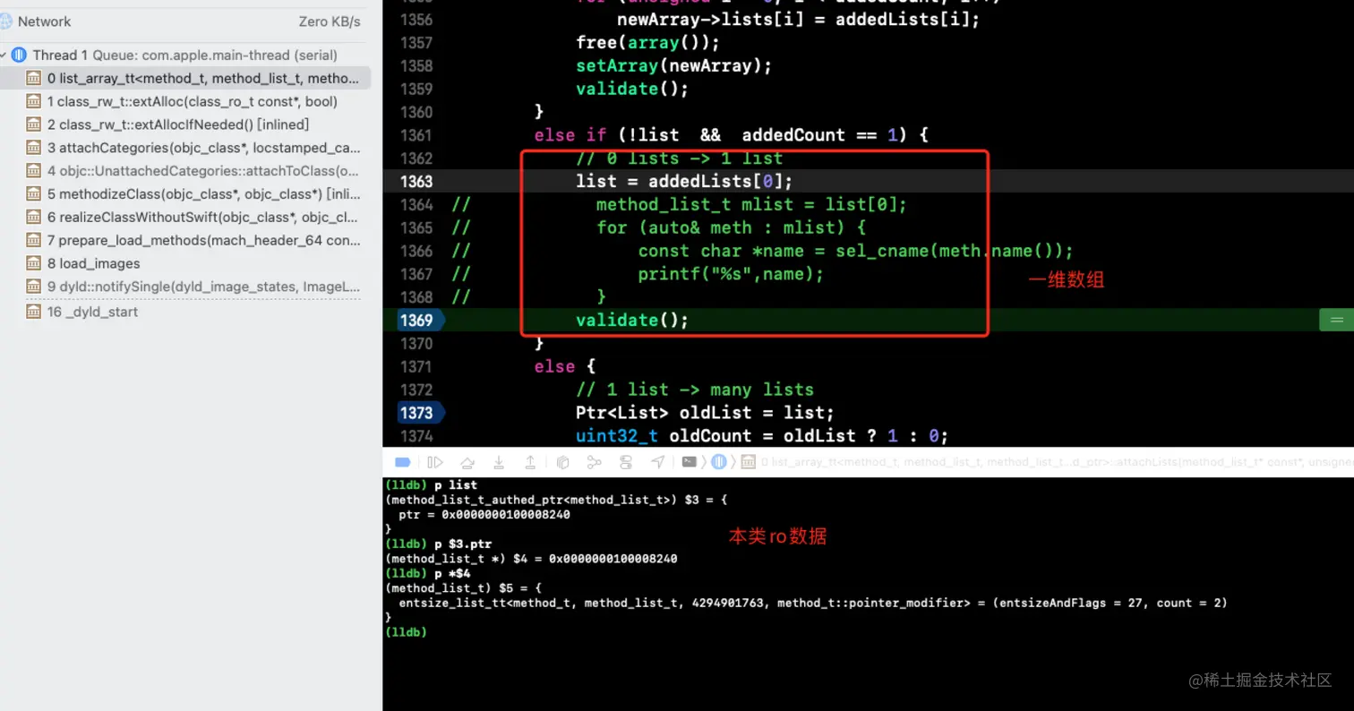Click the Step Into debug icon
The width and height of the screenshot is (1354, 711).
tap(499, 462)
